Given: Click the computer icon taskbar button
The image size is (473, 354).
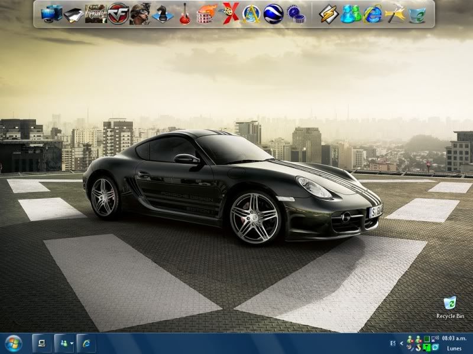Looking at the screenshot, I should 42,343.
